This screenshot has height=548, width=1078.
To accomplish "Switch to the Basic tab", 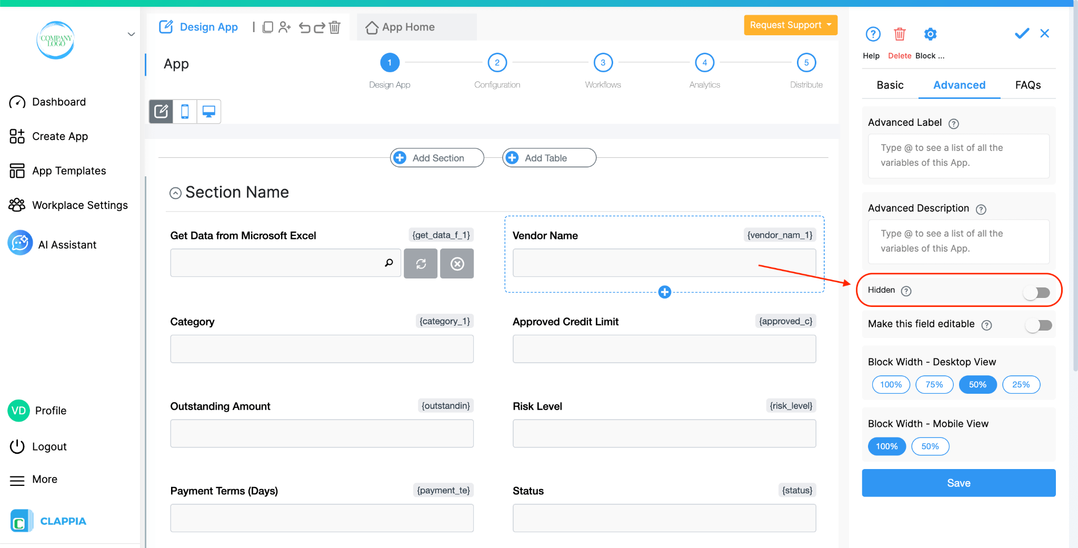I will [x=890, y=85].
